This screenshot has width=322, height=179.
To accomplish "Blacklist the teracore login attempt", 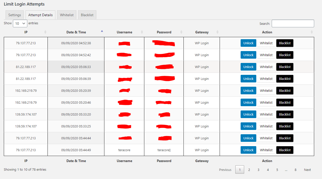I will coord(285,150).
